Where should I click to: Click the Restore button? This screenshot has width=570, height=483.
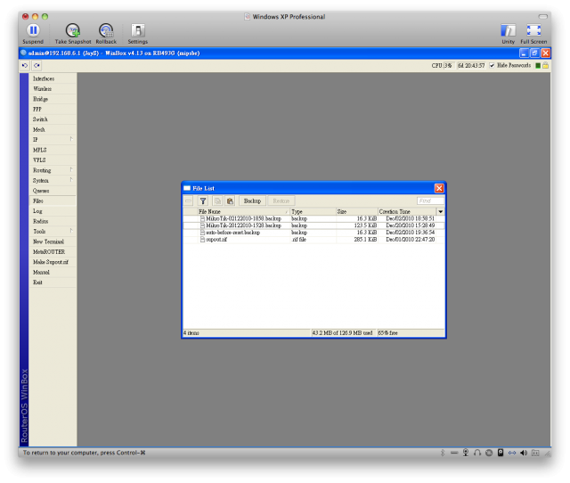coord(281,201)
